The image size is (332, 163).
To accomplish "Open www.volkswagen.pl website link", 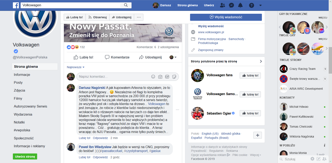I will [x=211, y=32].
